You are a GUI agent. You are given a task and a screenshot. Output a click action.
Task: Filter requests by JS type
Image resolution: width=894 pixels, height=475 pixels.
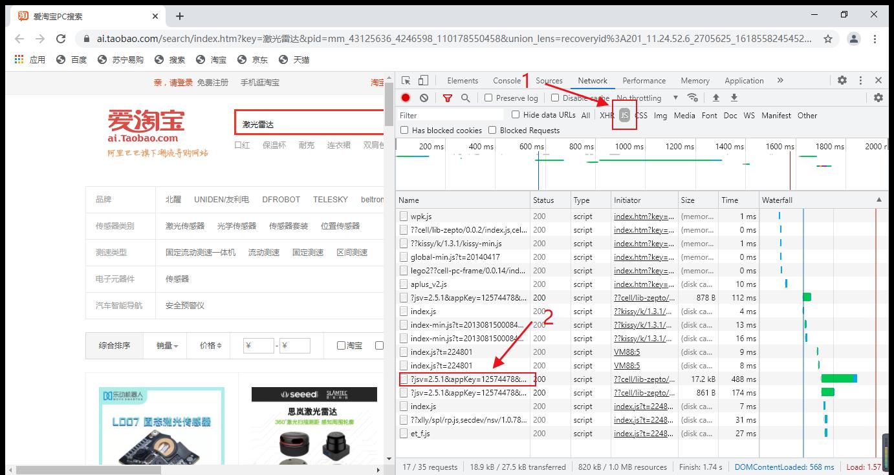(624, 116)
